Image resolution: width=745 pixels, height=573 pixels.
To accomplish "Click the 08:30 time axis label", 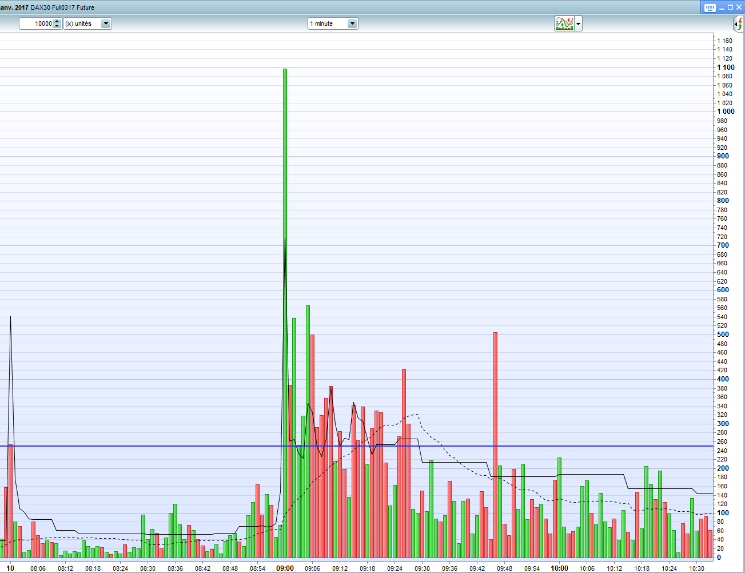I will [x=148, y=568].
